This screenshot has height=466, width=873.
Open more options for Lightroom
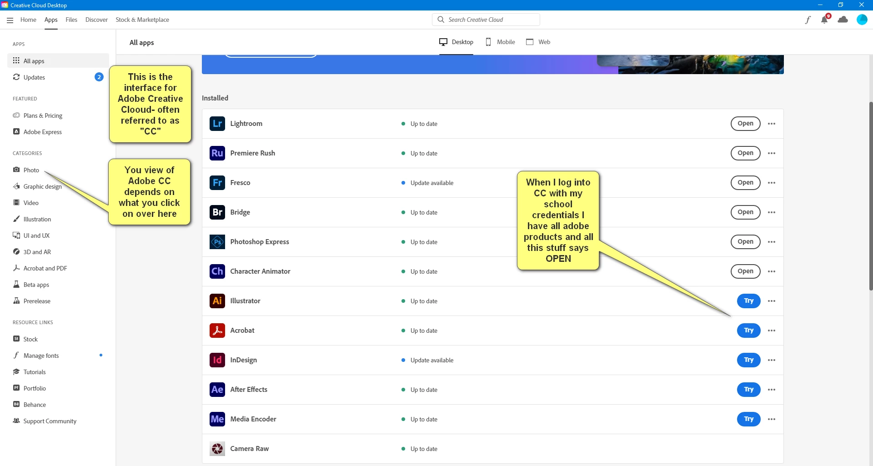pyautogui.click(x=772, y=124)
